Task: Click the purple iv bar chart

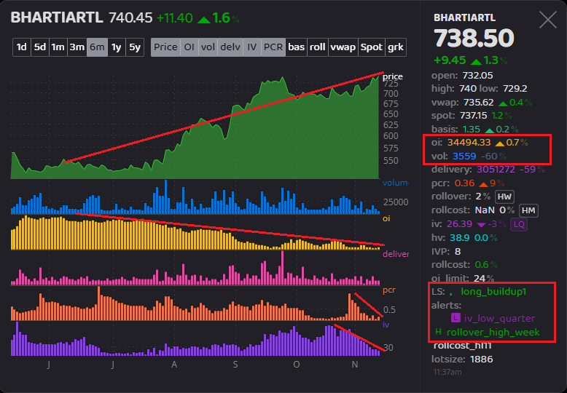Action: pos(195,339)
